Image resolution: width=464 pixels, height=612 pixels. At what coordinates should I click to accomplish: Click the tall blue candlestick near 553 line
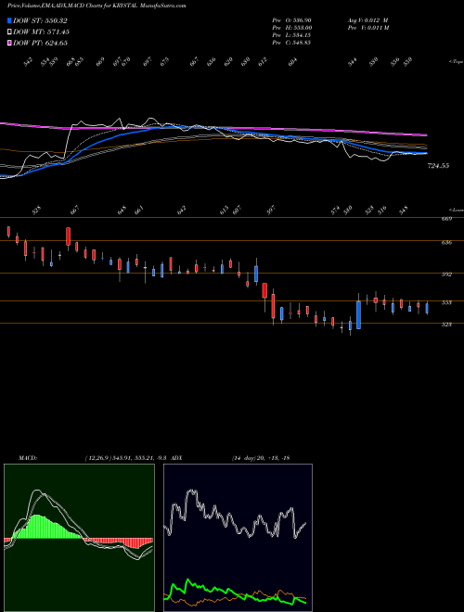coord(358,314)
